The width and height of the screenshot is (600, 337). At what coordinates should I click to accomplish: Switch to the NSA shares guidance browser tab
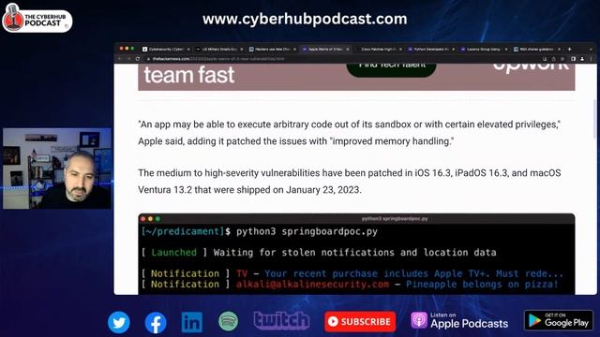pyautogui.click(x=536, y=49)
